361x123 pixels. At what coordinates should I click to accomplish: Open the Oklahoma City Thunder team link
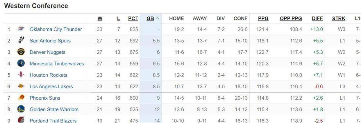[x=56, y=29]
